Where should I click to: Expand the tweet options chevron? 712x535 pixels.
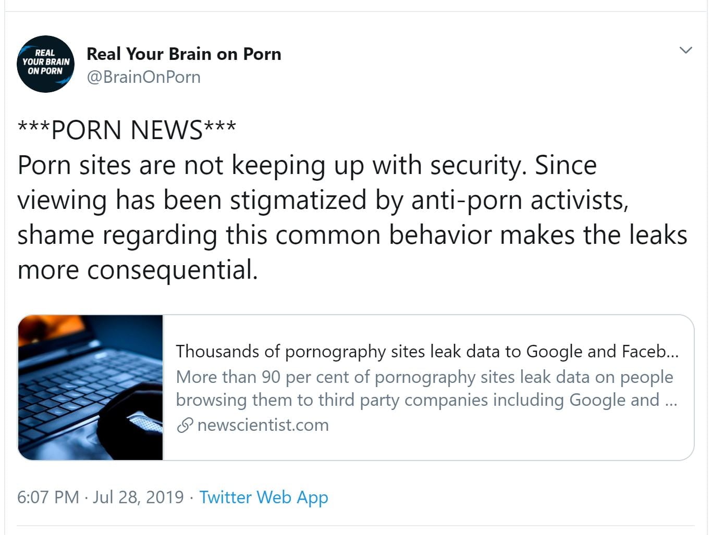[x=686, y=50]
